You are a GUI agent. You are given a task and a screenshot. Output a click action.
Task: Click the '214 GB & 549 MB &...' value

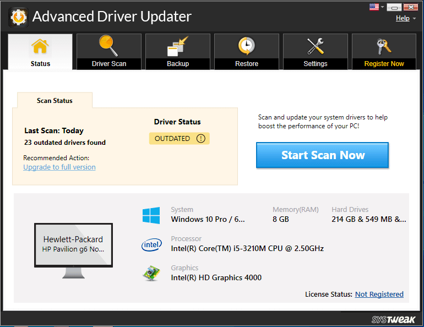tap(369, 219)
